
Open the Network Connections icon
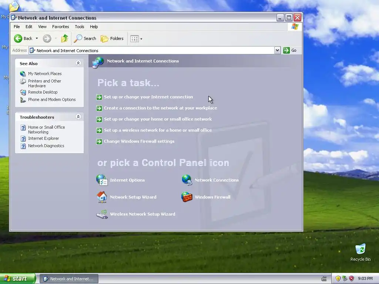click(187, 180)
